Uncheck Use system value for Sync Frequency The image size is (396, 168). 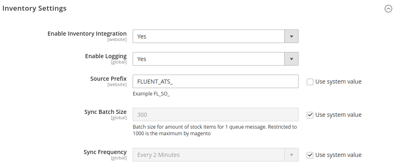tap(310, 155)
